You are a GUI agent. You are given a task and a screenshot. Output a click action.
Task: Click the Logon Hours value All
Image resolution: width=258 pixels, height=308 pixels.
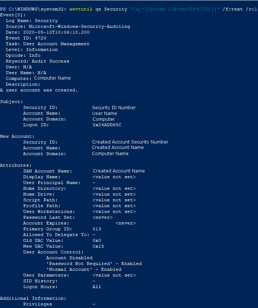point(96,287)
